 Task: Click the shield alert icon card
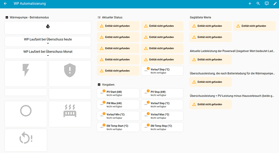[x=70, y=73]
